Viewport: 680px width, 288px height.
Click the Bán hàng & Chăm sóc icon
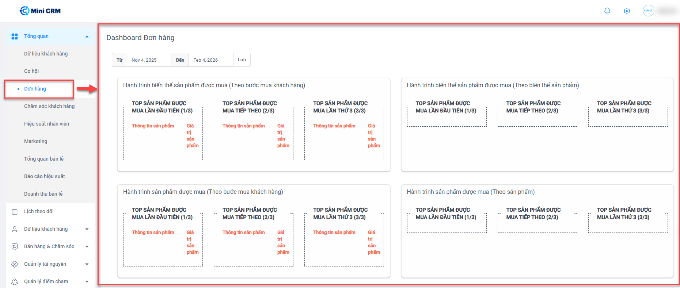15,247
